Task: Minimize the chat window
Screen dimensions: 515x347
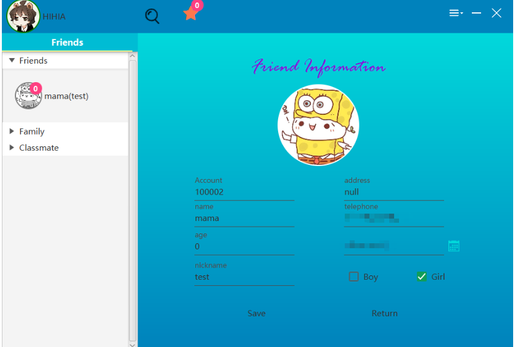Action: tap(476, 13)
